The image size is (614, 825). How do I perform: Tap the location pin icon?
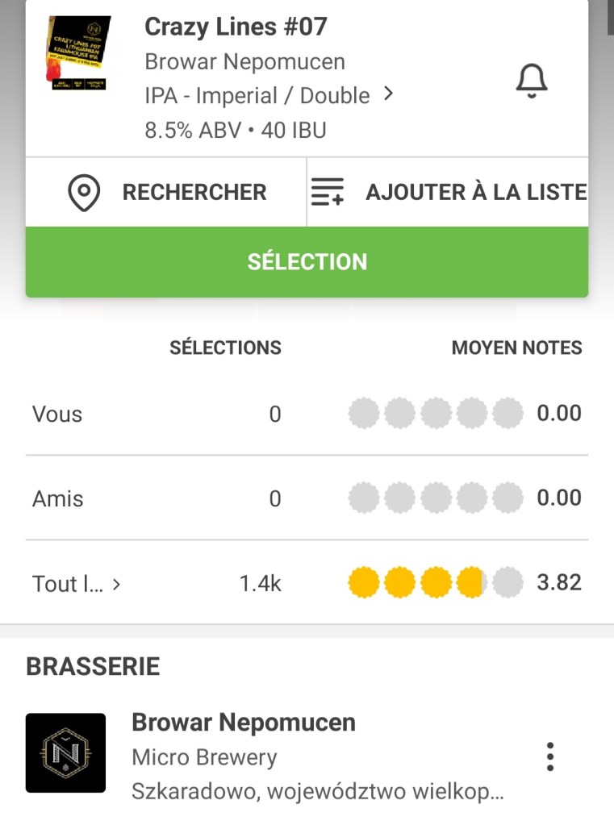click(84, 193)
